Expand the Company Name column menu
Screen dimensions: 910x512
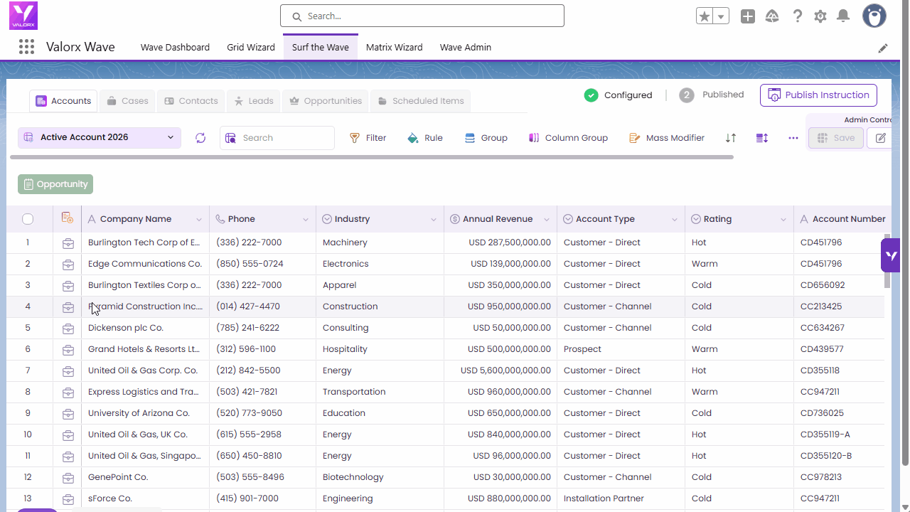tap(198, 220)
